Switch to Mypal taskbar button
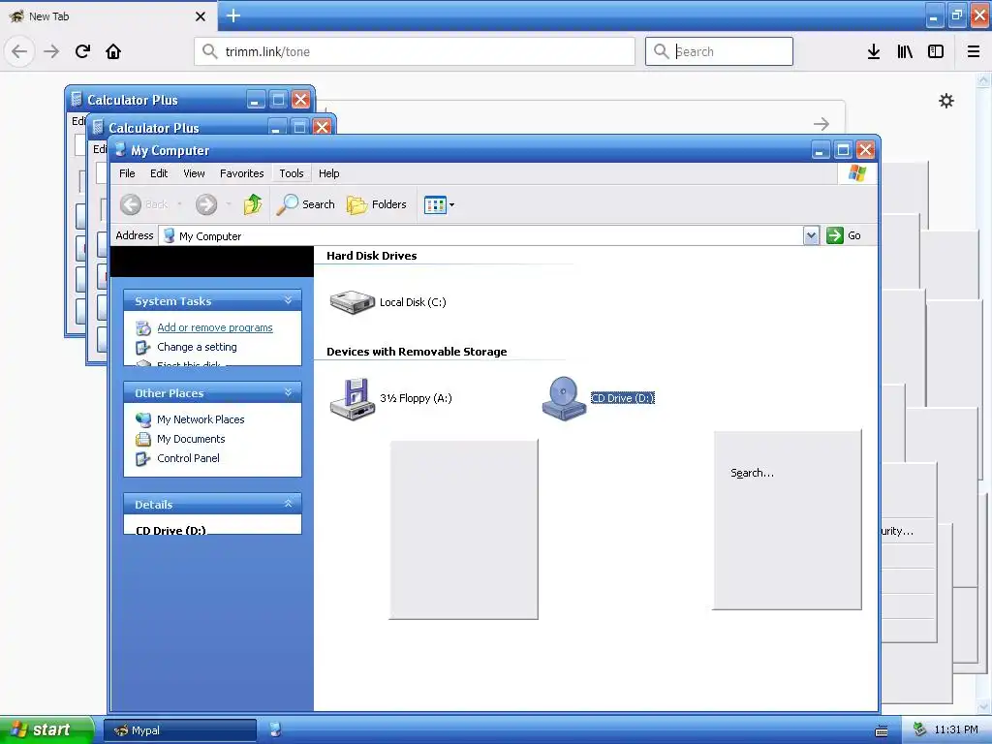 180,730
